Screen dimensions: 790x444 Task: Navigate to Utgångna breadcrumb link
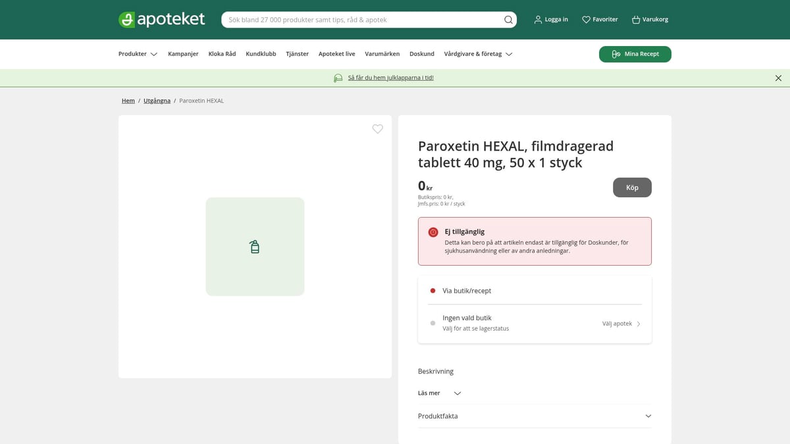(157, 101)
